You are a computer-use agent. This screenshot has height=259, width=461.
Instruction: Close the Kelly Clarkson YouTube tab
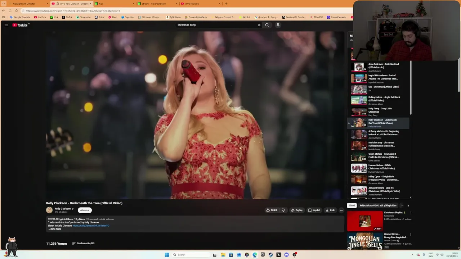(x=90, y=4)
